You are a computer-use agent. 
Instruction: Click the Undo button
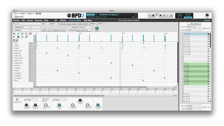pos(79,24)
